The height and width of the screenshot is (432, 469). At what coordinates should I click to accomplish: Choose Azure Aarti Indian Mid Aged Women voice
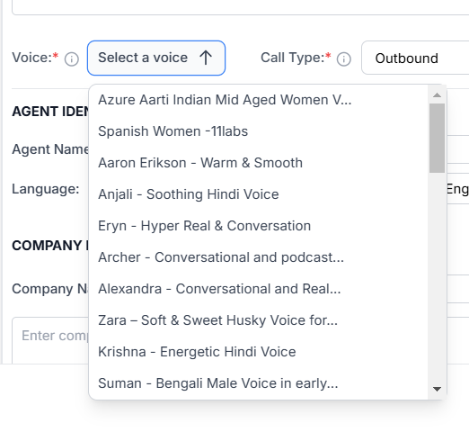click(x=259, y=100)
